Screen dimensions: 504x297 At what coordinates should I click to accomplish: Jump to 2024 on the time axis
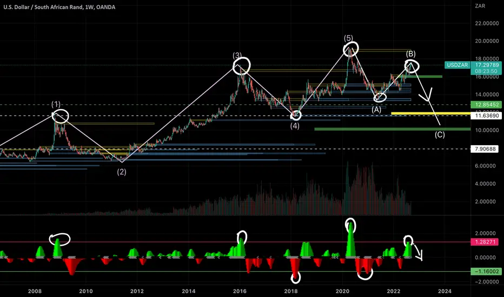pyautogui.click(x=445, y=291)
